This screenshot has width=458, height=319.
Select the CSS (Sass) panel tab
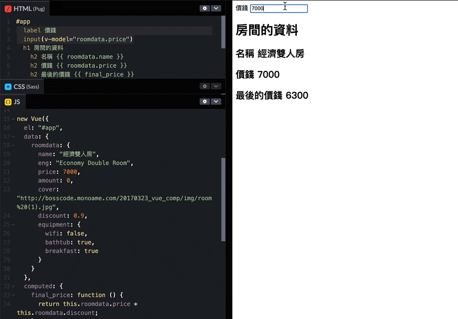[22, 87]
